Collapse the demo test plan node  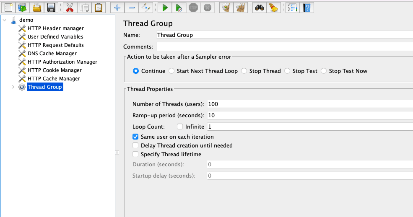pyautogui.click(x=5, y=20)
